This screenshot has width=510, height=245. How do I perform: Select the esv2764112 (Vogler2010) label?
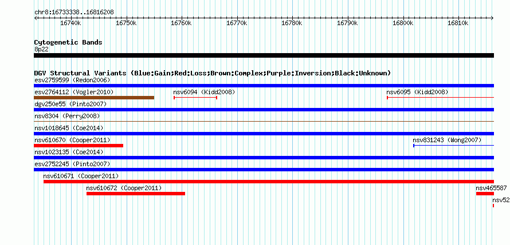pos(74,92)
